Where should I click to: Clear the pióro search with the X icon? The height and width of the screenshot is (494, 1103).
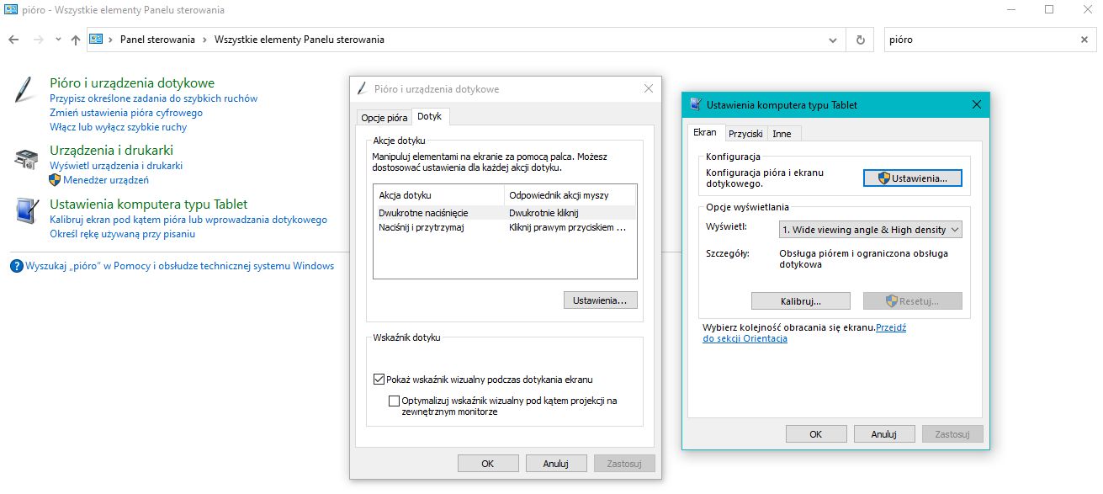click(1085, 39)
